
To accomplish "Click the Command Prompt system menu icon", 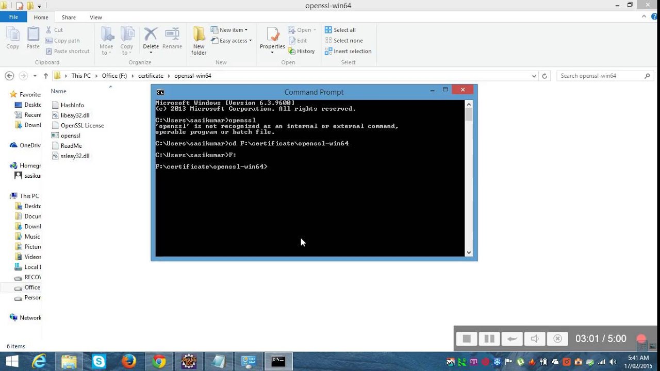I will tap(160, 92).
